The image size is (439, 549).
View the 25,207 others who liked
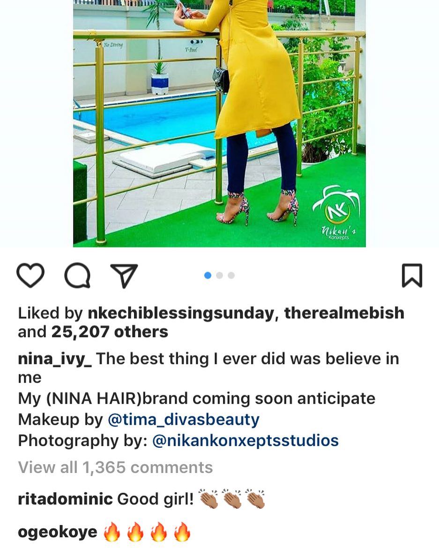point(110,332)
